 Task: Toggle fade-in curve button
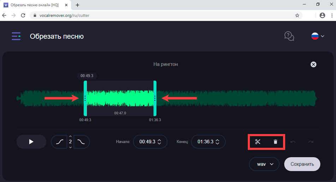(60, 142)
